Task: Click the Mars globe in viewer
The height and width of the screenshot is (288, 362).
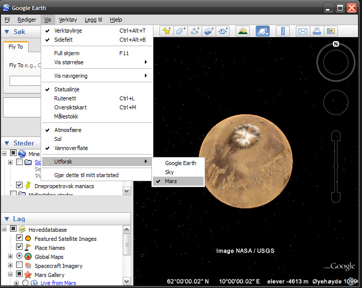Action: (x=246, y=161)
